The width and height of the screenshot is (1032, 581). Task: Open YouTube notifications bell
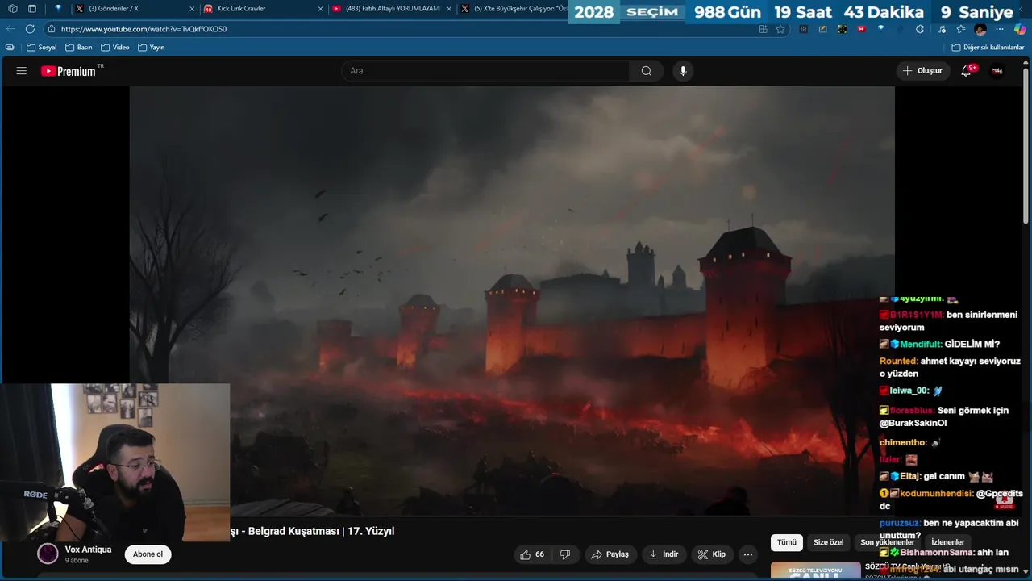[x=967, y=71]
